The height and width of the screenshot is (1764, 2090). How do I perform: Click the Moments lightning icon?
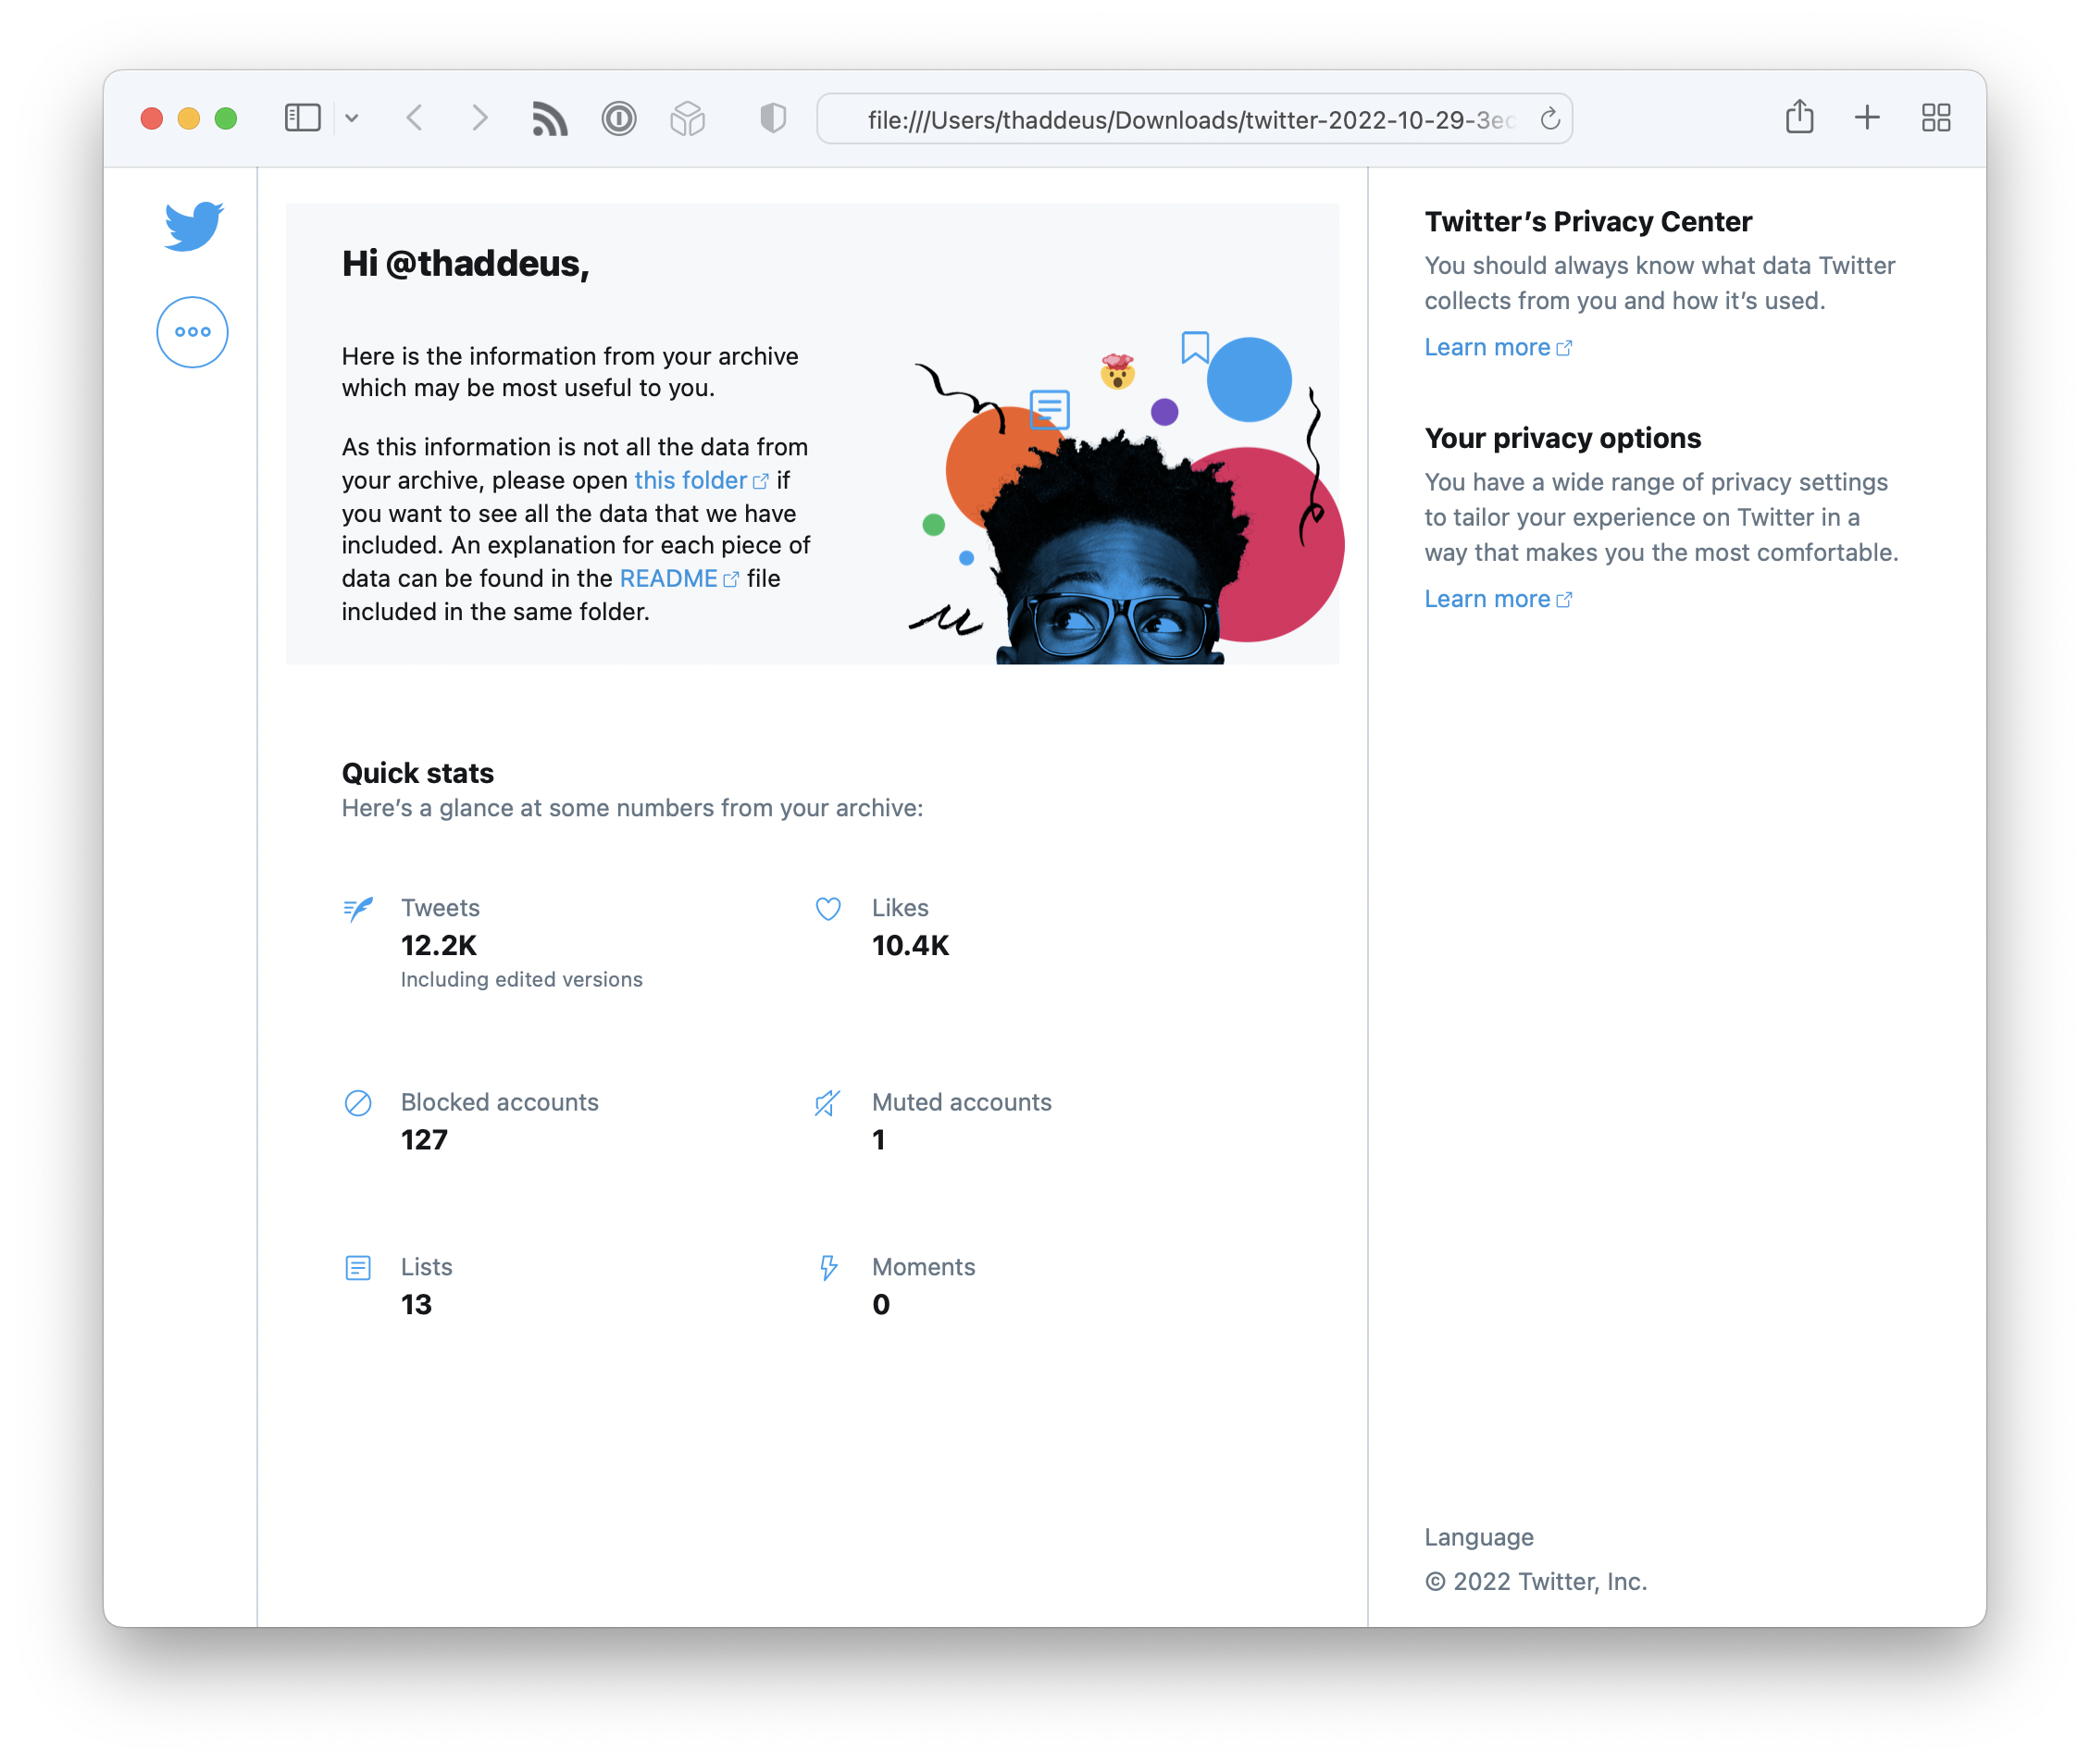[x=828, y=1268]
